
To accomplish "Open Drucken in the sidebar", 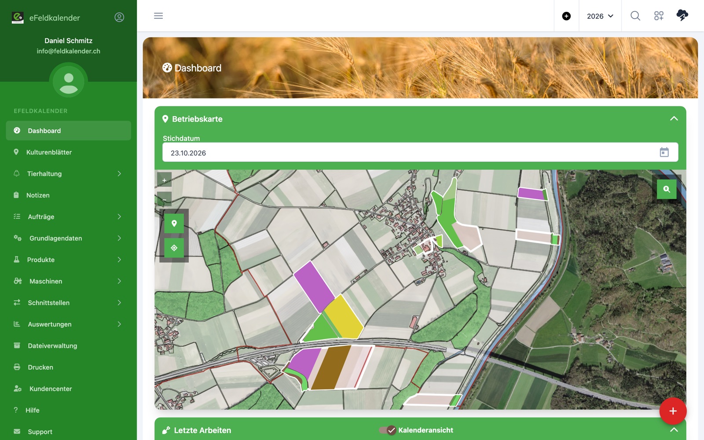I will 69,367.
